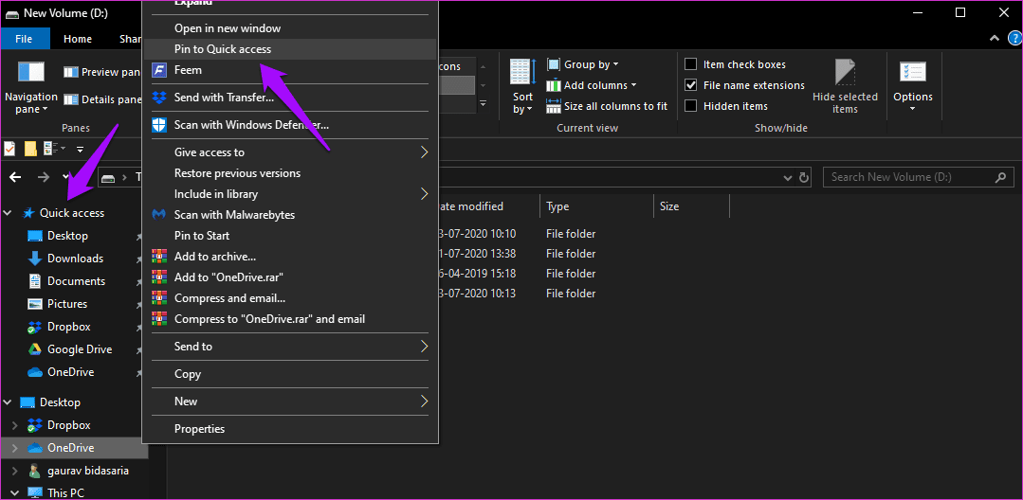Enable Item check boxes option
Image resolution: width=1023 pixels, height=500 pixels.
pos(691,64)
